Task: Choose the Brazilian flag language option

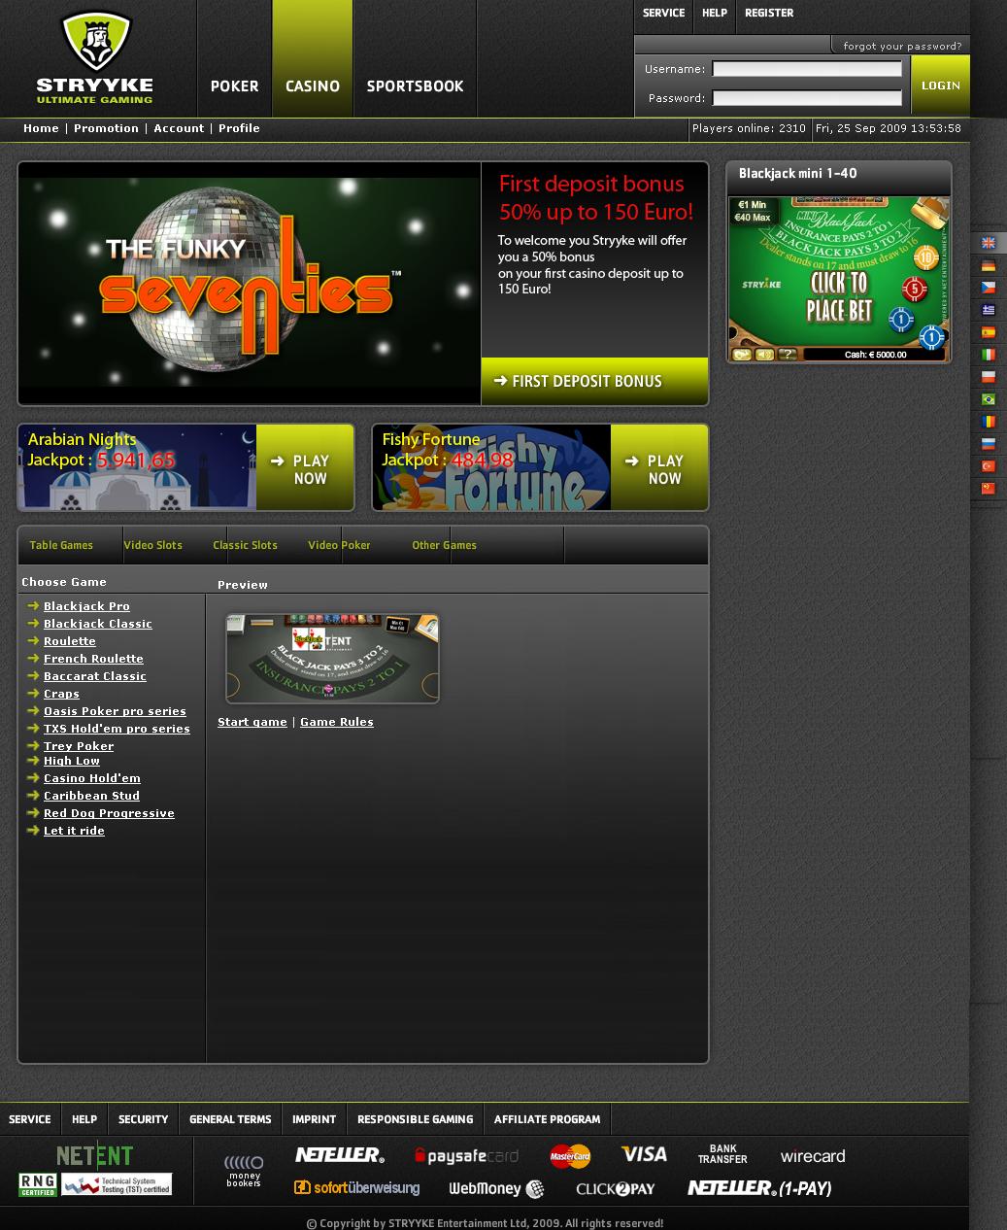Action: click(x=988, y=399)
